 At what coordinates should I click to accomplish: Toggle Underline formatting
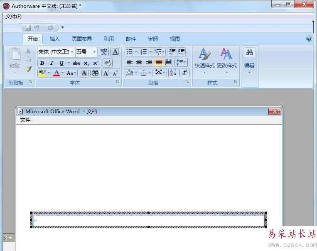click(61, 63)
